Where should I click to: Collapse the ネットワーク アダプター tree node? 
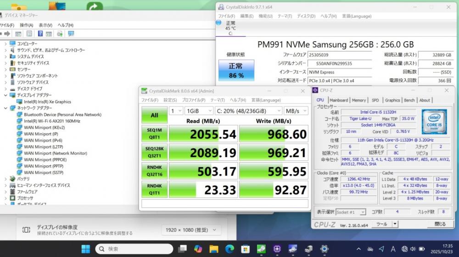tap(6, 108)
